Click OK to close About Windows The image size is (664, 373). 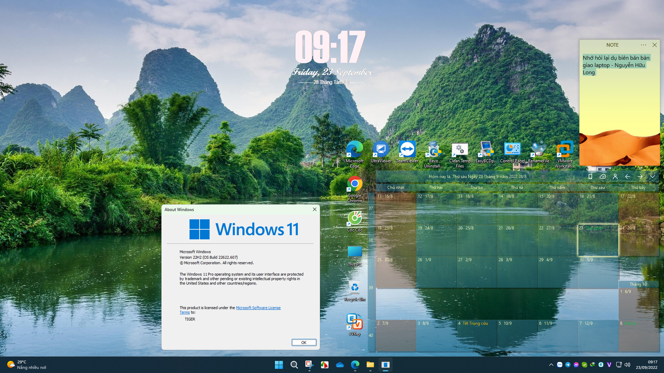pos(303,342)
